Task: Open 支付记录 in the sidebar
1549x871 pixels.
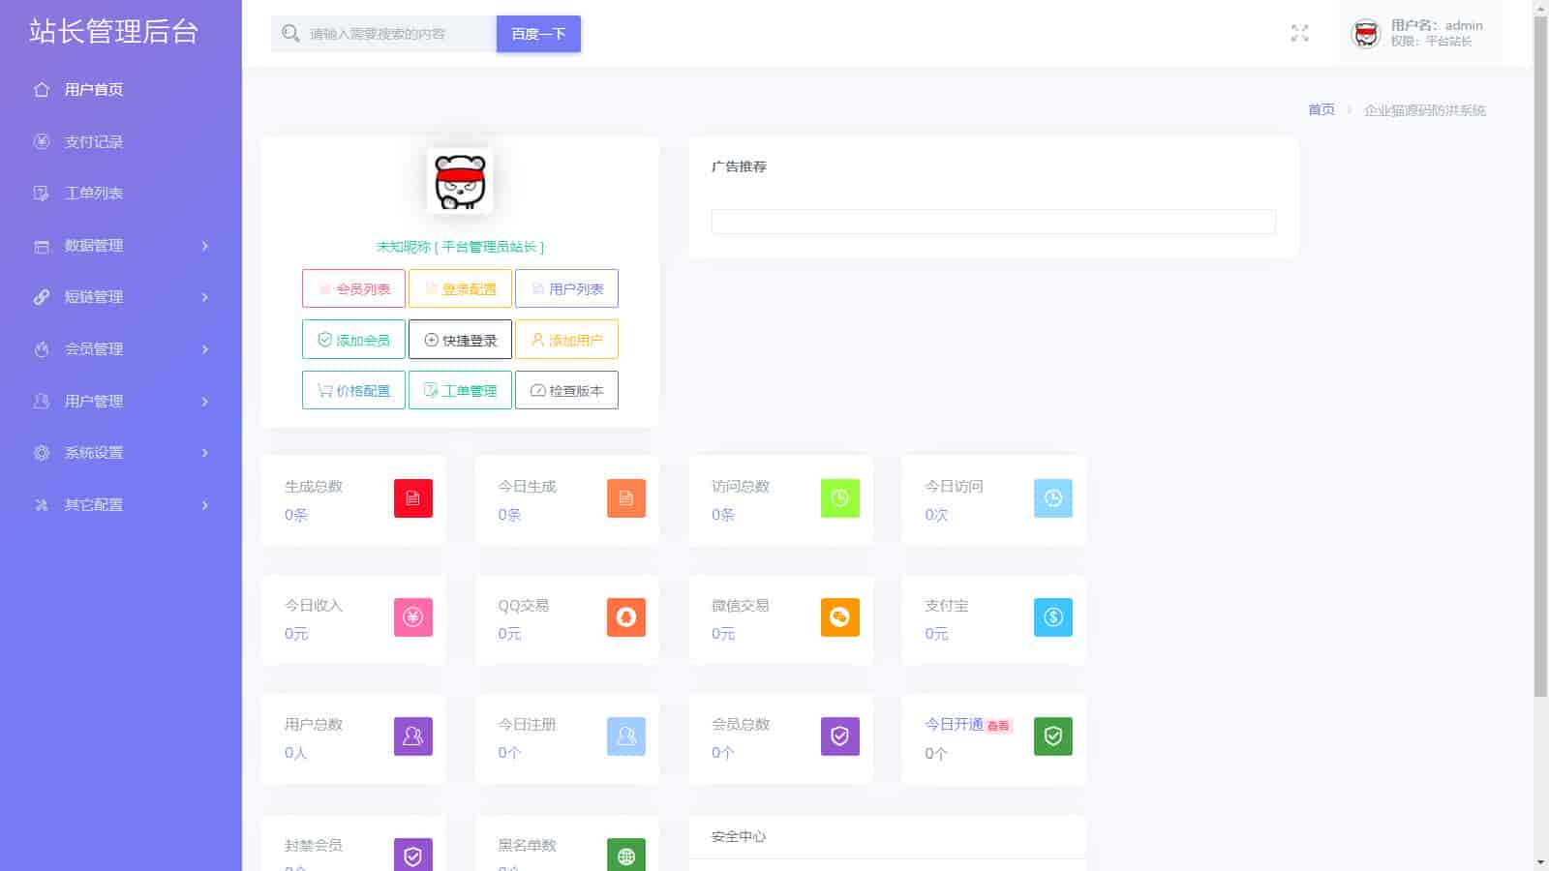Action: [x=94, y=142]
